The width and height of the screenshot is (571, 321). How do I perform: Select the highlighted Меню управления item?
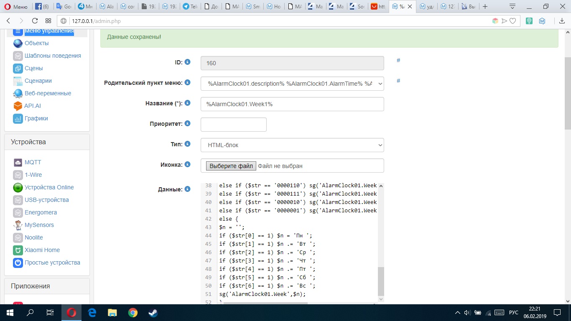point(49,31)
